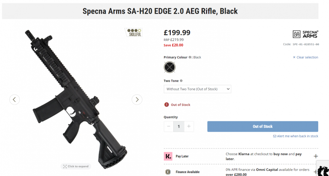
Task: Show the previous product image
Action: [x=14, y=99]
